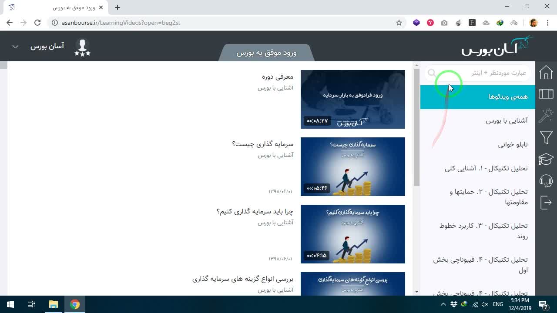The image size is (557, 313).
Task: Open a new browser tab
Action: coord(117,7)
